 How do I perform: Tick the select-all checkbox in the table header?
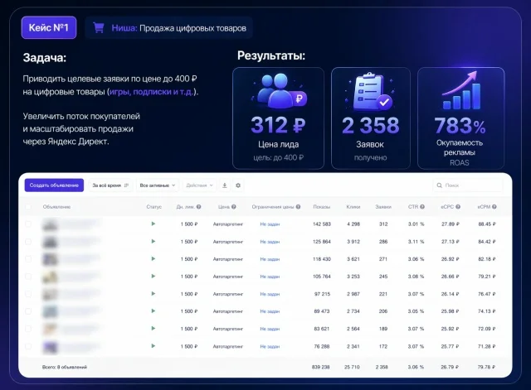(x=28, y=207)
